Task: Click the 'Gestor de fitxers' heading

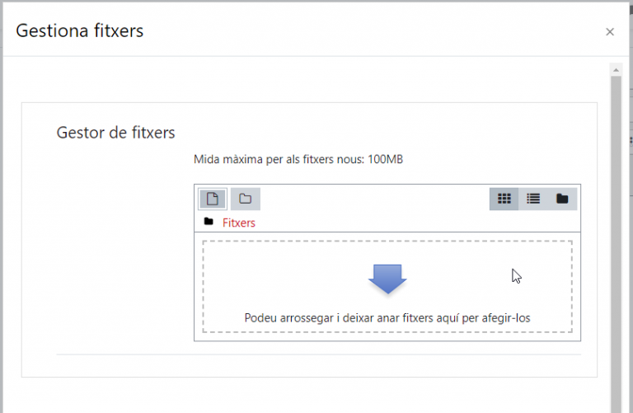Action: 116,133
